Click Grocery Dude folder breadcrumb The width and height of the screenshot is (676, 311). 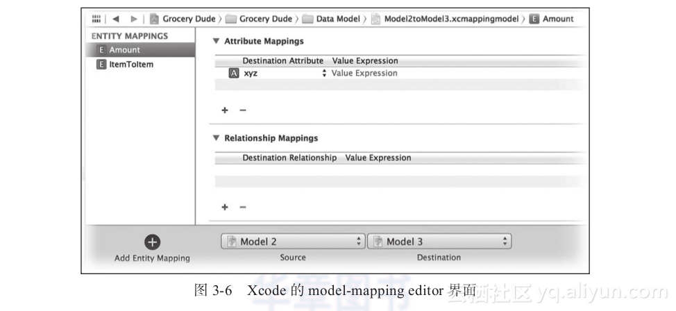tap(259, 19)
